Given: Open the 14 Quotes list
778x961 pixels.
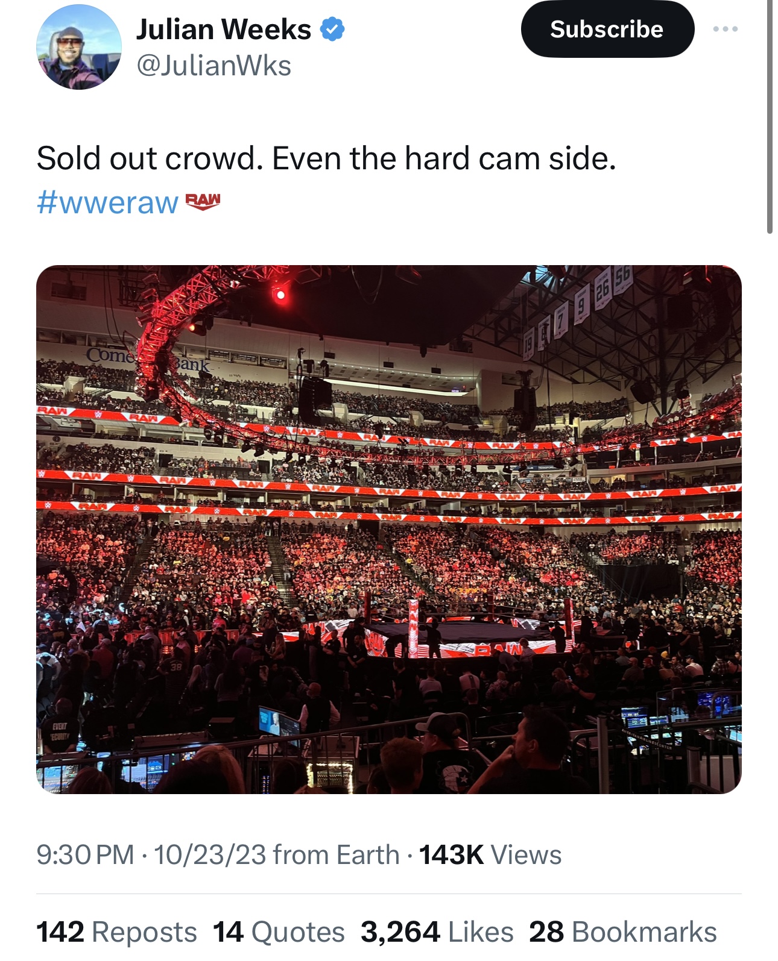Looking at the screenshot, I should coord(279,931).
